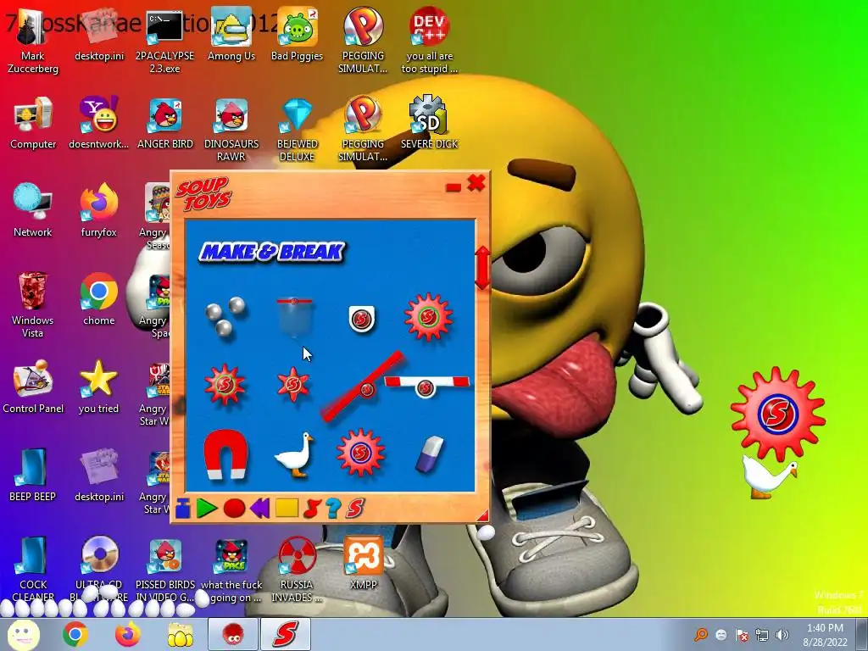Select the Among Us desktop shortcut
The image size is (868, 651).
(231, 36)
